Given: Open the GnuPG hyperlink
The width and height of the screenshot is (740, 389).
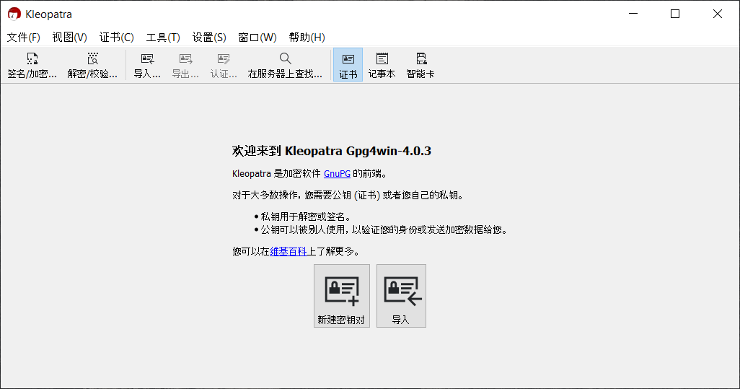Looking at the screenshot, I should (x=337, y=174).
